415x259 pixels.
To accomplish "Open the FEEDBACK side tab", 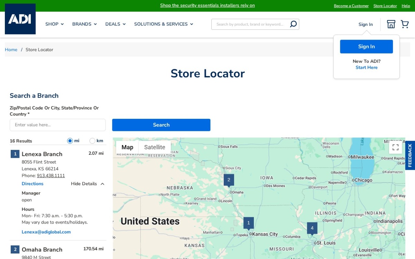I will tap(410, 155).
